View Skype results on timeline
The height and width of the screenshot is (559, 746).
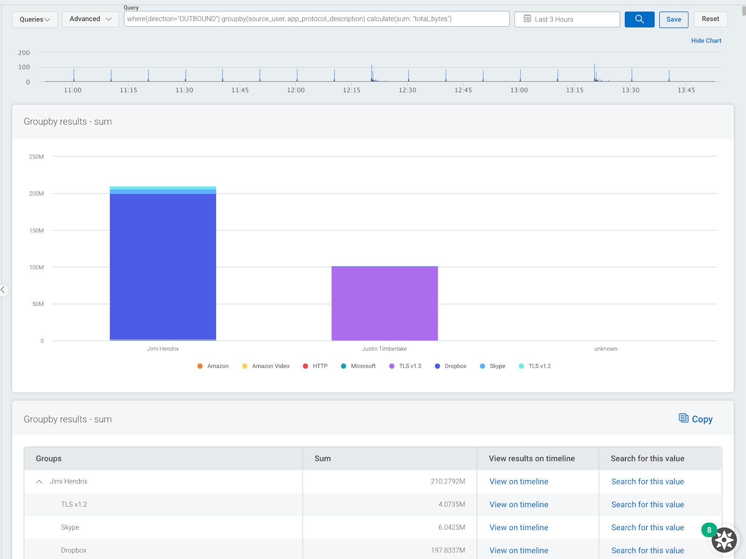click(518, 527)
